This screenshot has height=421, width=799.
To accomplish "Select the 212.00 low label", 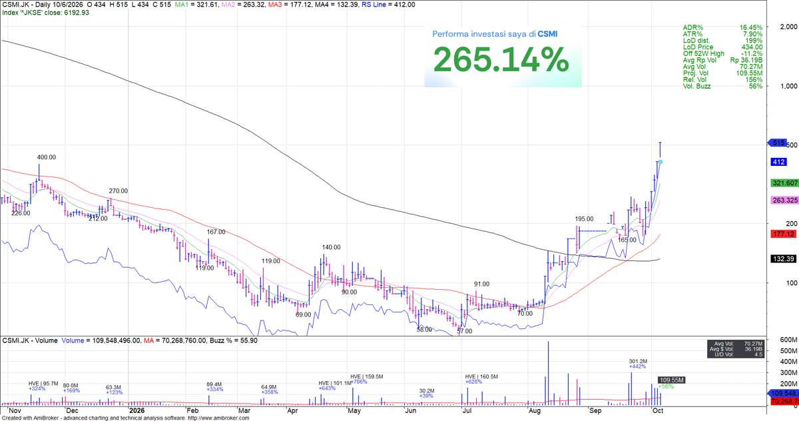I will point(98,218).
